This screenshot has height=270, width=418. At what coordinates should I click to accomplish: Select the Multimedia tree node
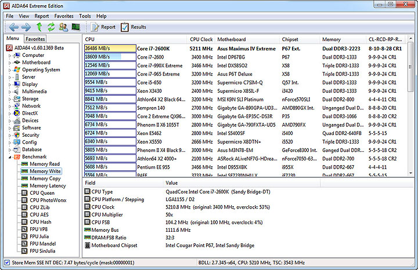click(34, 91)
